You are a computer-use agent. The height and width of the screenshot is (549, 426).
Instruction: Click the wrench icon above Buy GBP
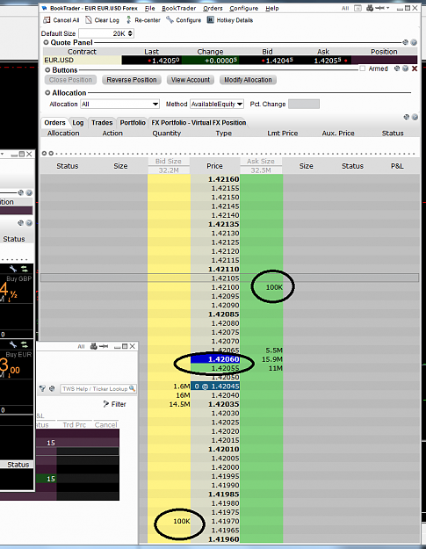point(13,269)
